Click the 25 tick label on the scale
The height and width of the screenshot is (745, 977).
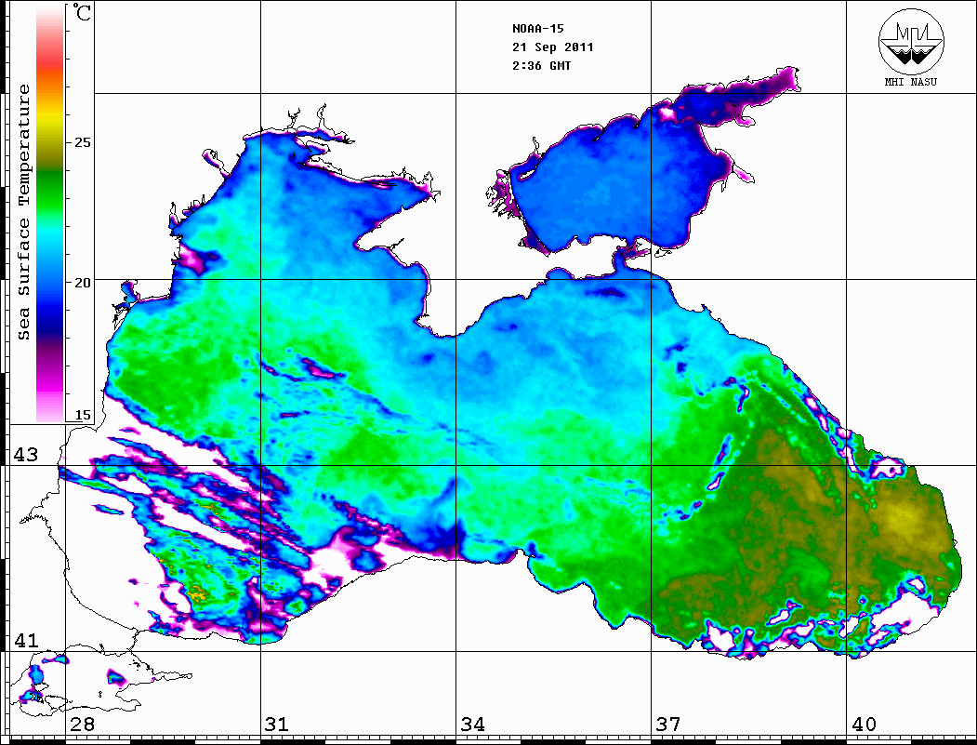point(82,142)
